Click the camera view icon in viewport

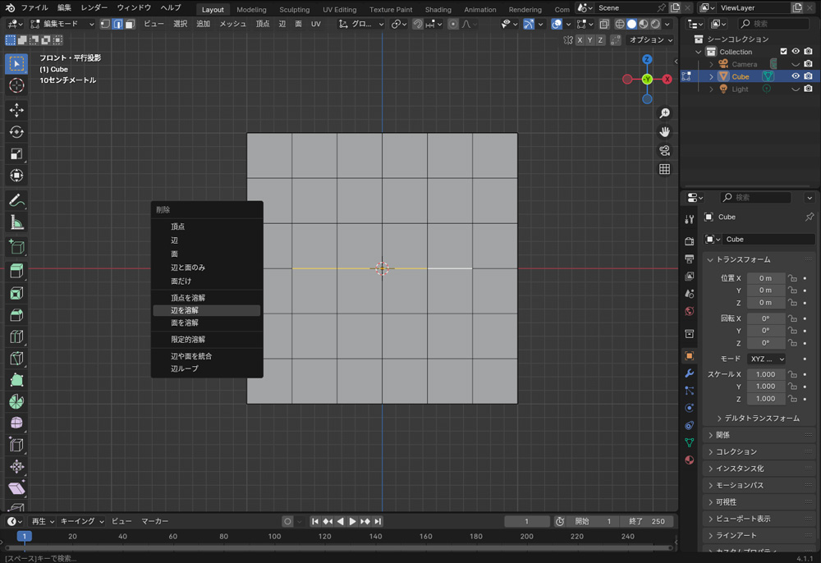(664, 151)
